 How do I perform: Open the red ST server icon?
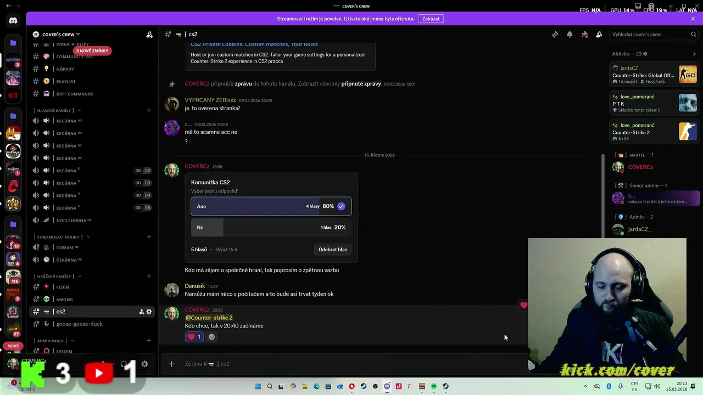coord(13,95)
